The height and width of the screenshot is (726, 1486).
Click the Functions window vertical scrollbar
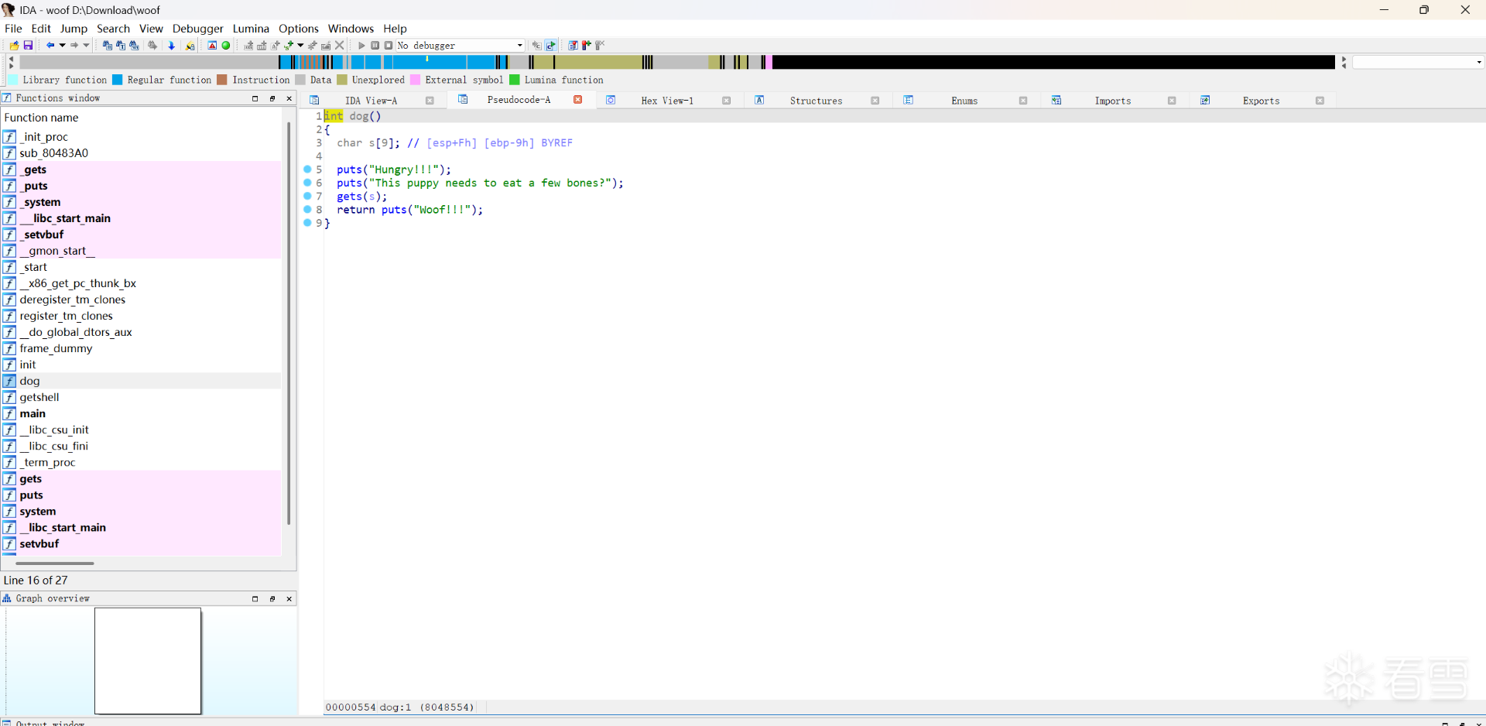point(289,324)
